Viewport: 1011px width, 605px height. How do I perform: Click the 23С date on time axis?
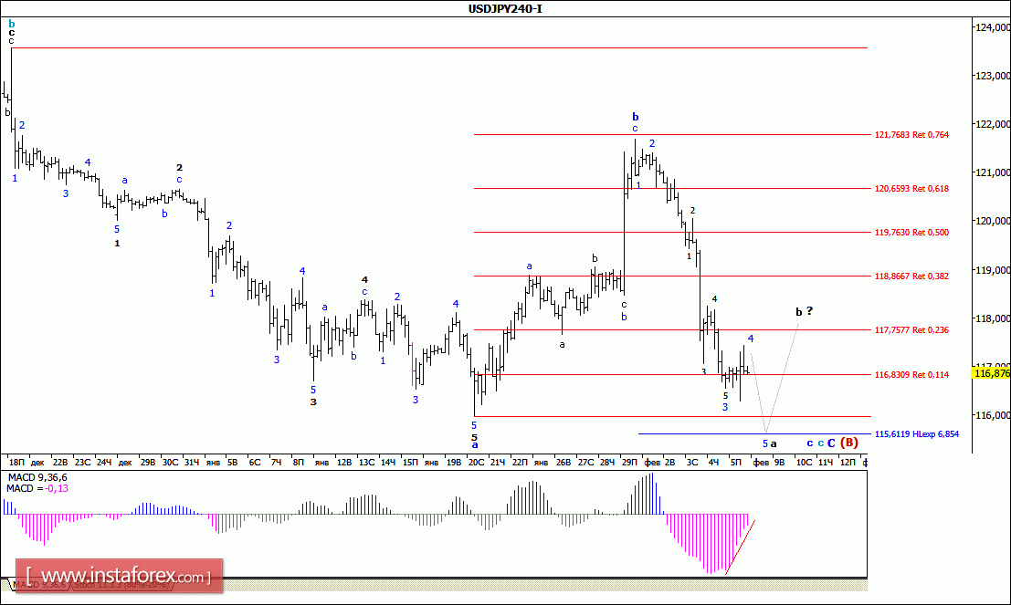pyautogui.click(x=82, y=462)
